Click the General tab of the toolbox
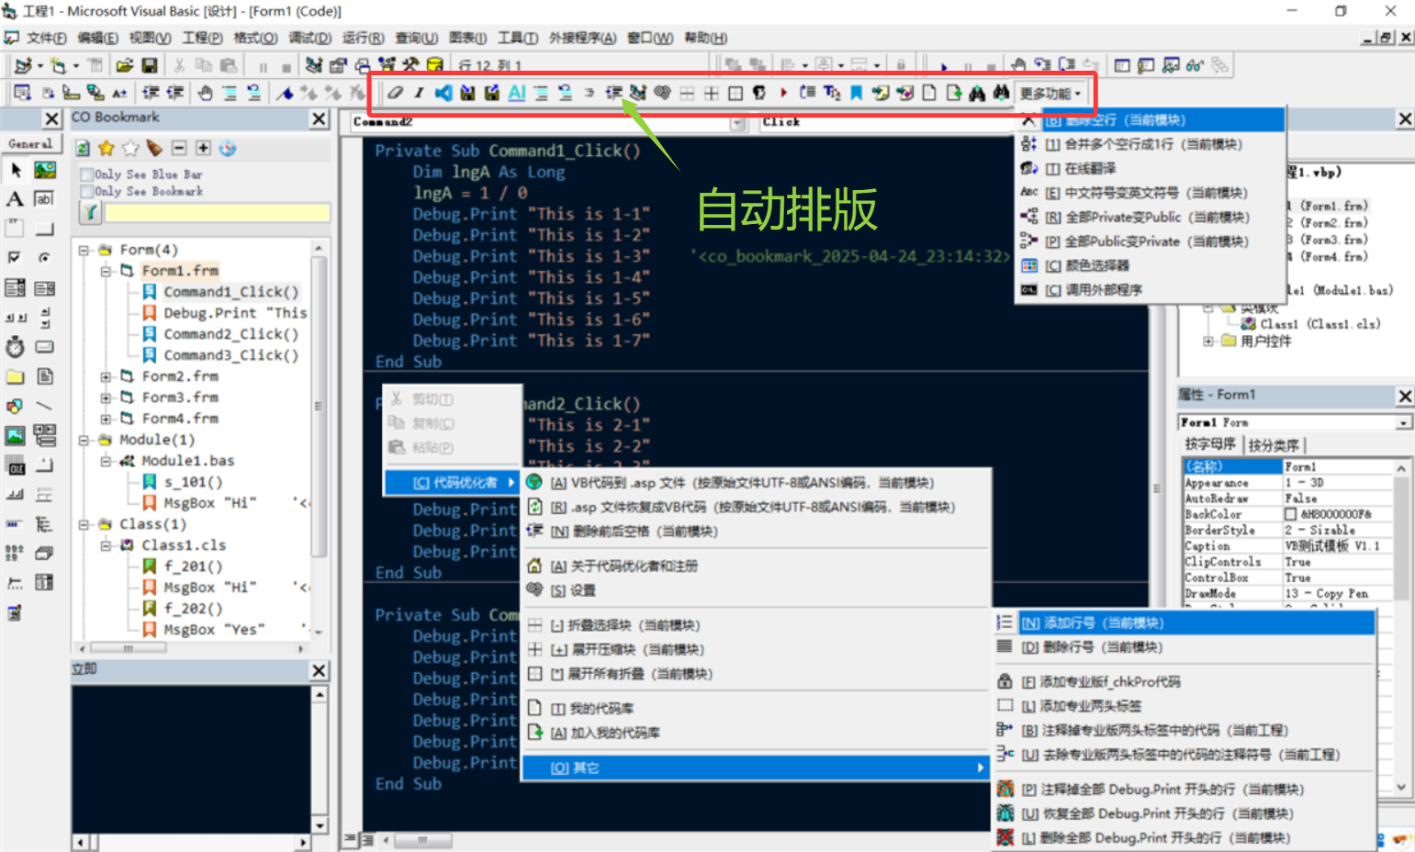 pyautogui.click(x=30, y=144)
